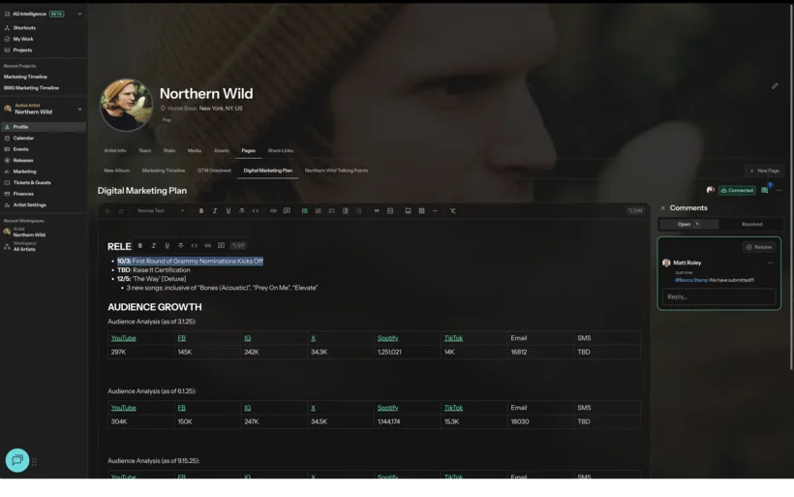The image size is (794, 497).
Task: Insert a link from main toolbar
Action: tap(273, 211)
